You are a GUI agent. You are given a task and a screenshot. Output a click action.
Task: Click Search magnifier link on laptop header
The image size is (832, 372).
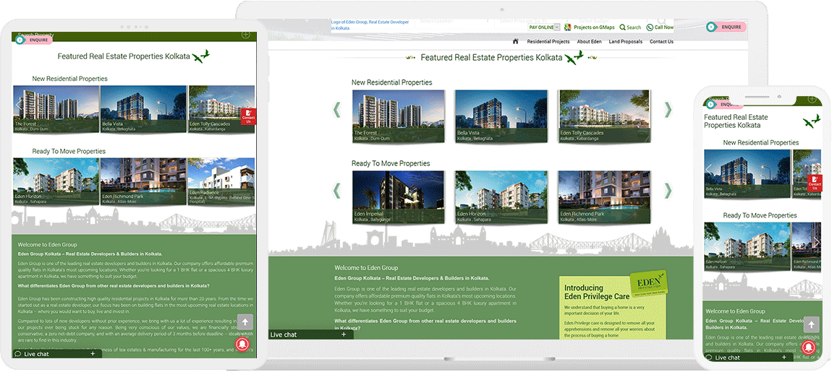(x=630, y=27)
